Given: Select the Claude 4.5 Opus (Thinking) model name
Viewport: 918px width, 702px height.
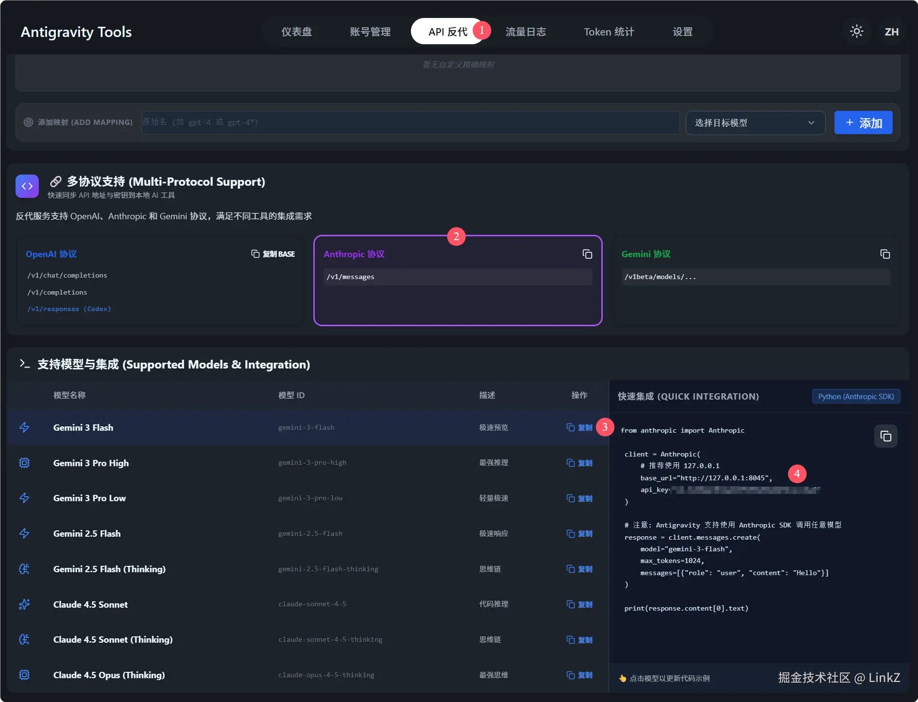Looking at the screenshot, I should pyautogui.click(x=109, y=675).
